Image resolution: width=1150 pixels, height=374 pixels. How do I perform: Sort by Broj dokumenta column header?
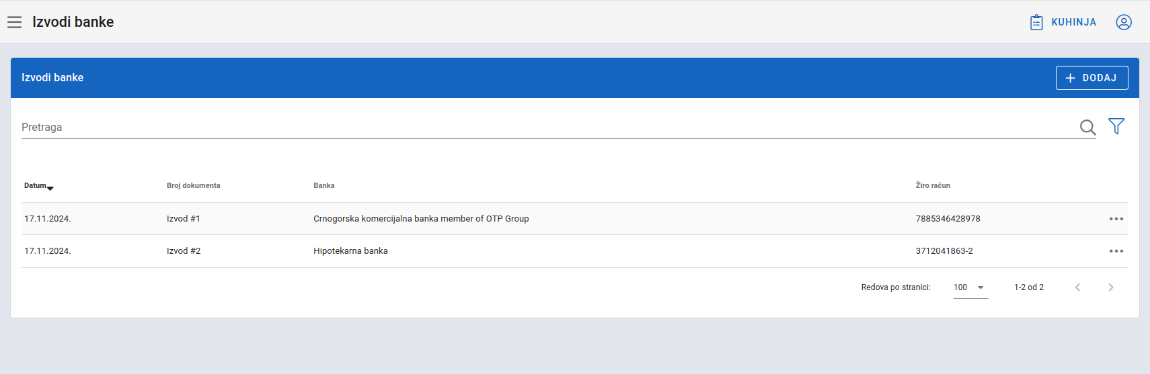point(193,186)
